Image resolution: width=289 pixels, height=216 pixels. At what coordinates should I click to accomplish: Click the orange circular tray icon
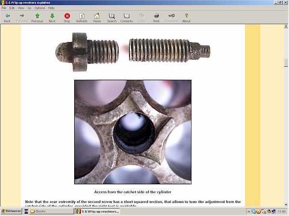coord(258,212)
